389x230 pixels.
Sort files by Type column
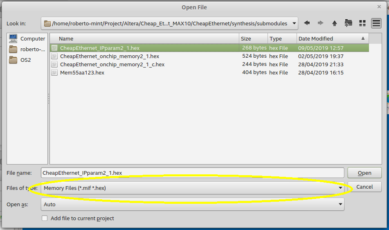[282, 38]
